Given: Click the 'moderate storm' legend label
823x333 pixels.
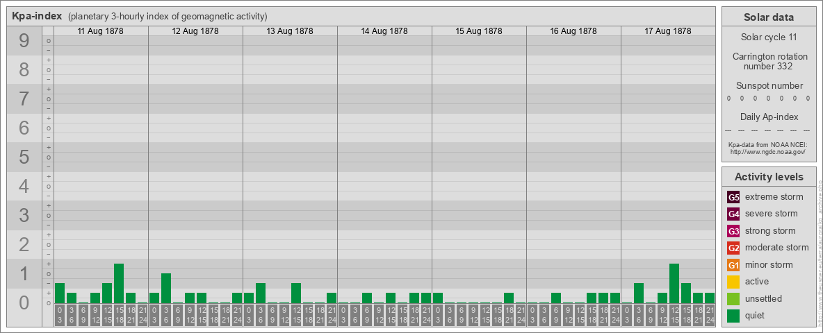Looking at the screenshot, I should click(x=777, y=248).
